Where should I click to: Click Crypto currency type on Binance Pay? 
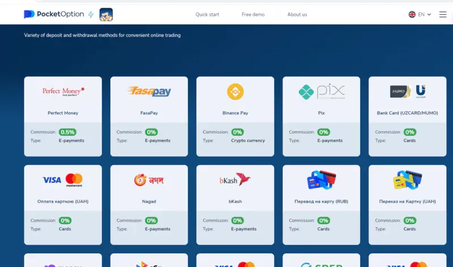pyautogui.click(x=248, y=141)
